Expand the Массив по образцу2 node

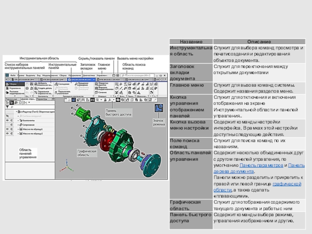point(18,133)
